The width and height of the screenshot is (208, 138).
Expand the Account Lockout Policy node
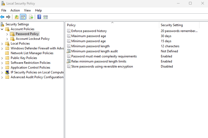pos(7,39)
